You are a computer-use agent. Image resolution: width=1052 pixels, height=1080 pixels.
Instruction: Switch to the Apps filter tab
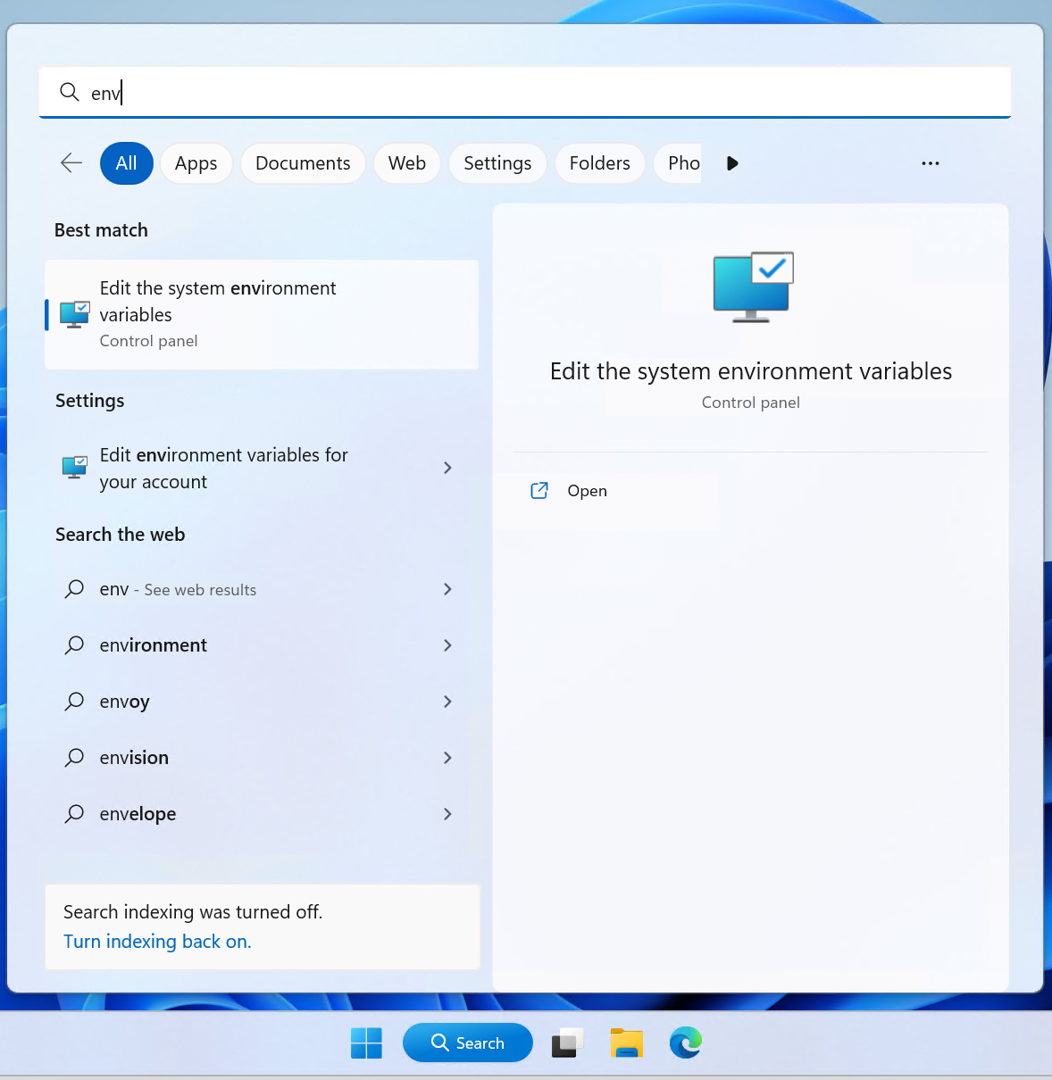click(x=196, y=163)
